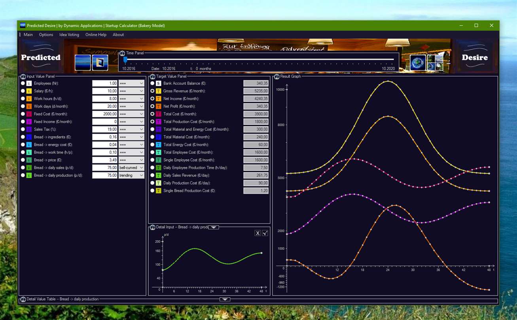The width and height of the screenshot is (517, 320).
Task: Click the Input Value Panel header icon
Action: coord(23,76)
